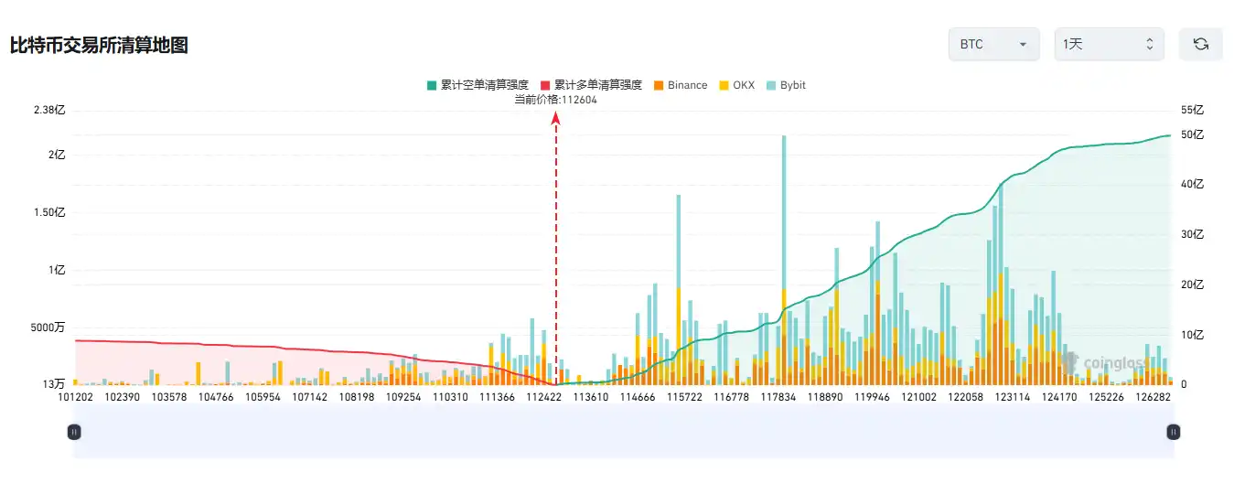Click the refresh icon button
This screenshot has width=1234, height=483.
coord(1201,44)
